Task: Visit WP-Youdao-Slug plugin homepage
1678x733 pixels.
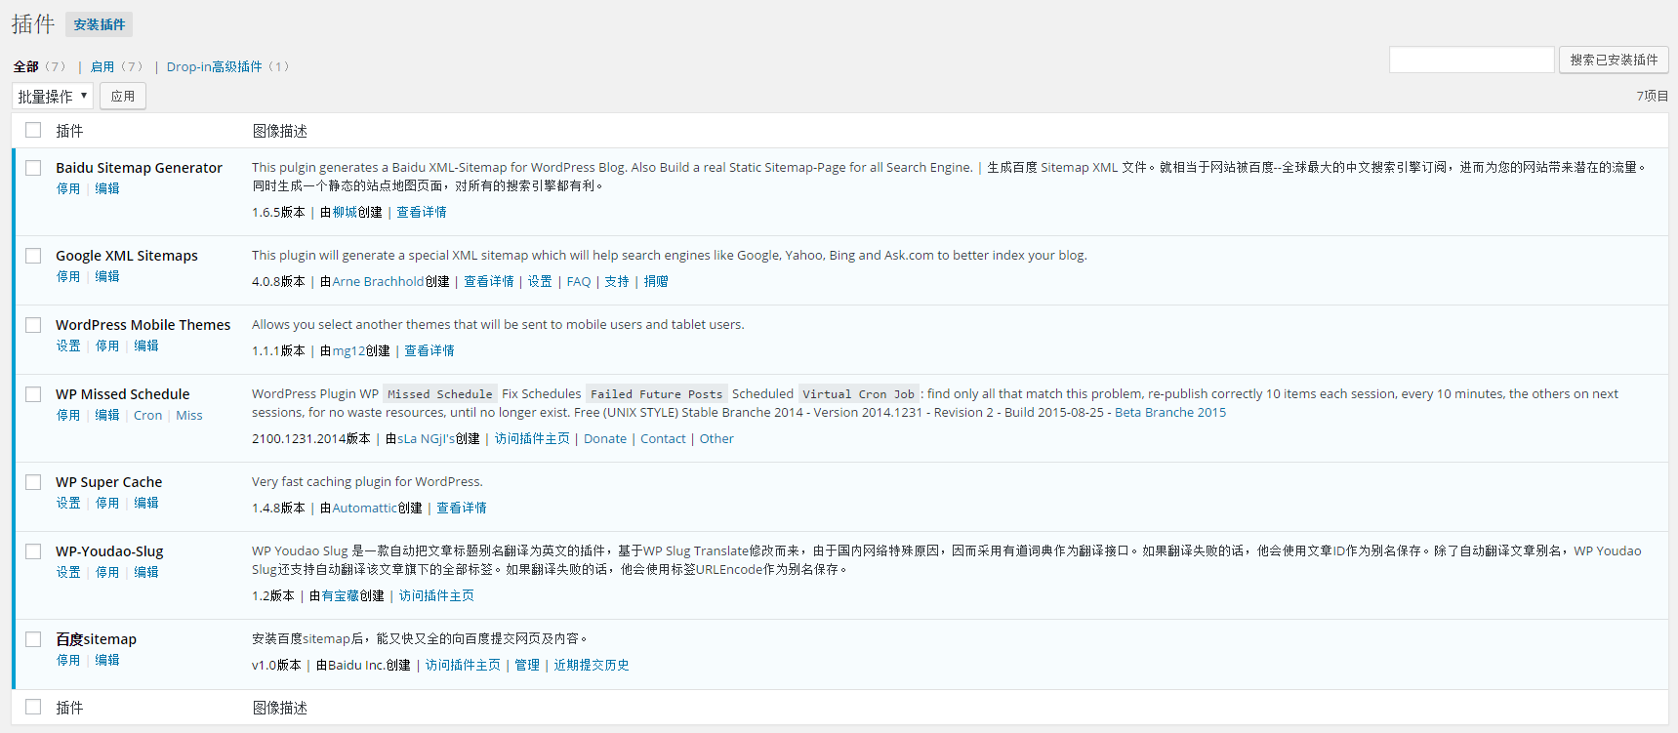Action: (436, 595)
